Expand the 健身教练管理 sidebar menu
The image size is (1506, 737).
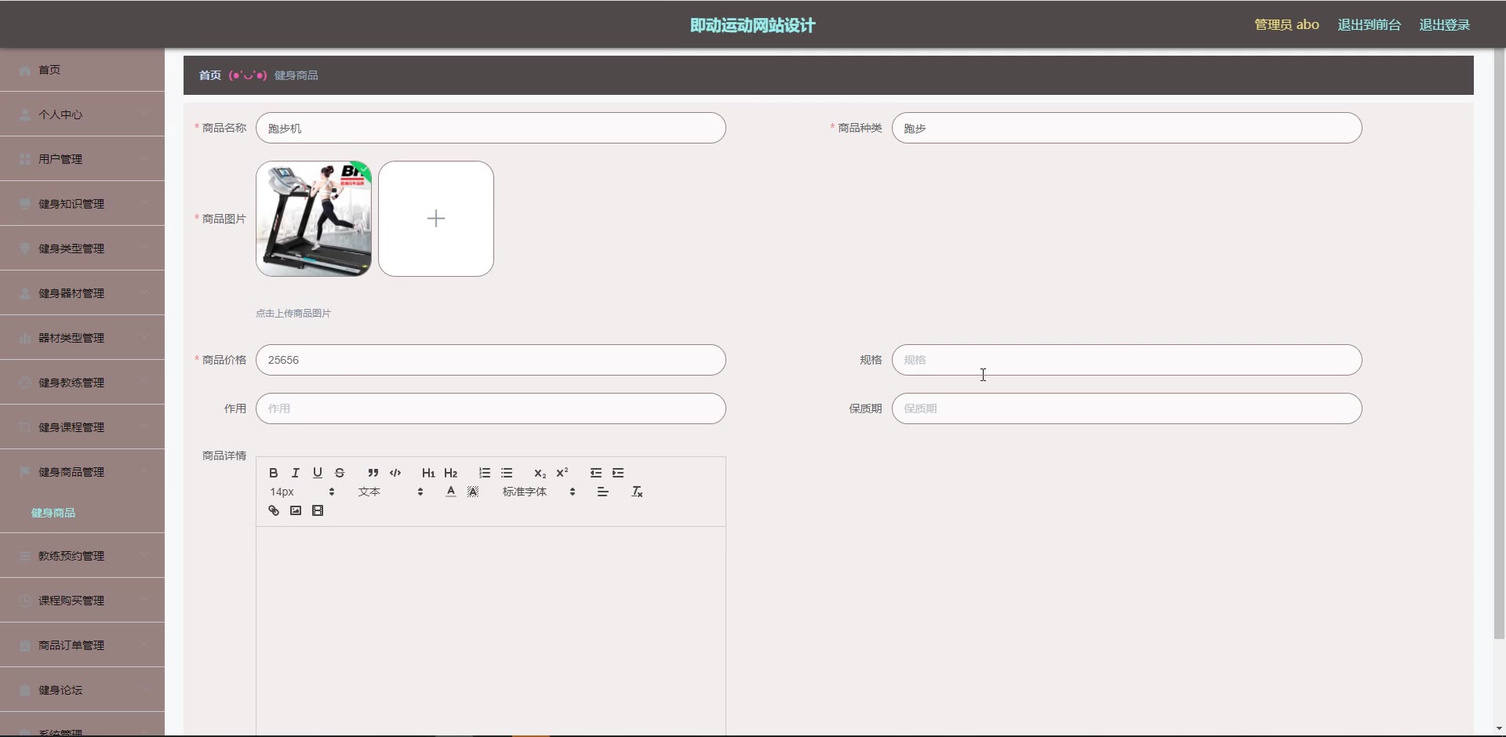82,383
